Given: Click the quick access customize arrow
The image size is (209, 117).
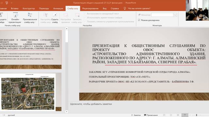Looking at the screenshot, I should [x=11, y=3].
